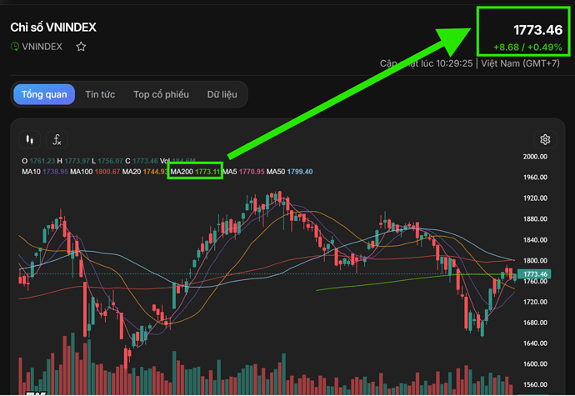Viewport: 575px width, 396px height.
Task: Click the Việt Nam (GMT+7) timezone label
Action: coord(520,63)
